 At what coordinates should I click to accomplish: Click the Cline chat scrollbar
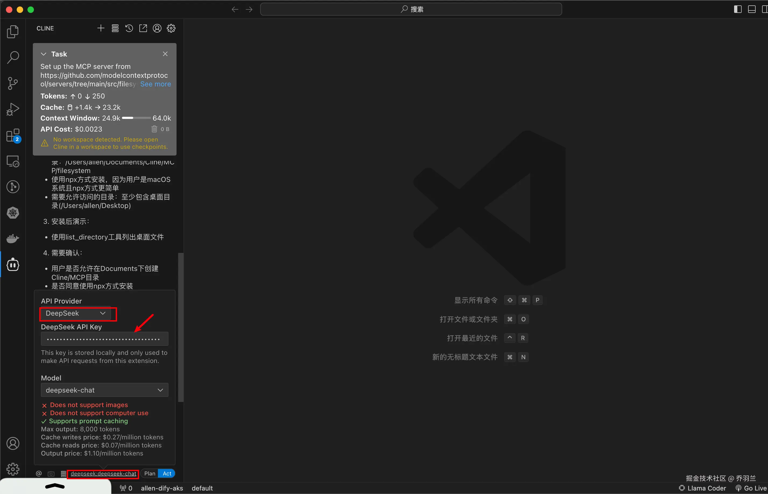(x=181, y=327)
